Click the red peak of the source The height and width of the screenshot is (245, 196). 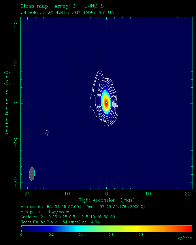tap(106, 103)
